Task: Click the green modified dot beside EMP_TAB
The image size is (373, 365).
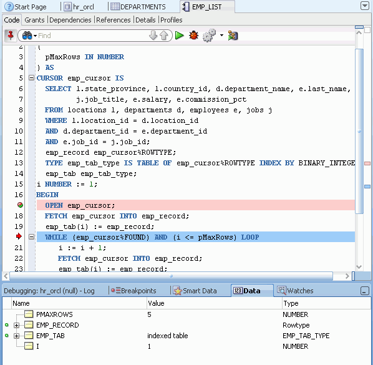Action: [7, 336]
